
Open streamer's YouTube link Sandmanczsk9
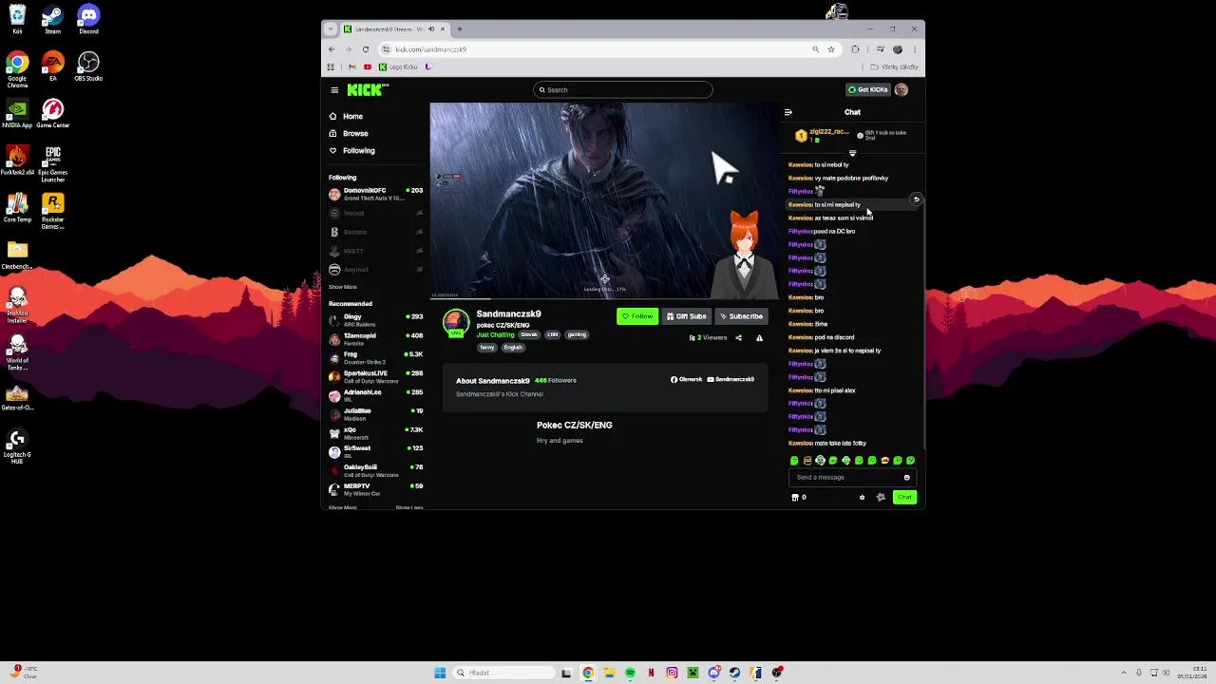coord(731,379)
